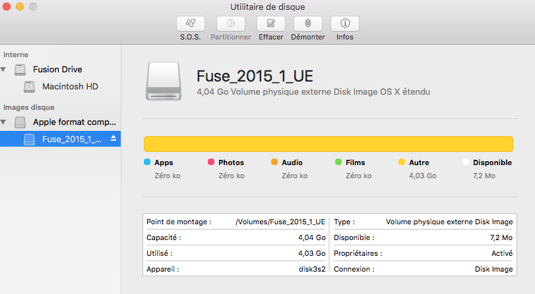This screenshot has height=294, width=535.
Task: Open the Infos toolbar button
Action: (x=344, y=23)
